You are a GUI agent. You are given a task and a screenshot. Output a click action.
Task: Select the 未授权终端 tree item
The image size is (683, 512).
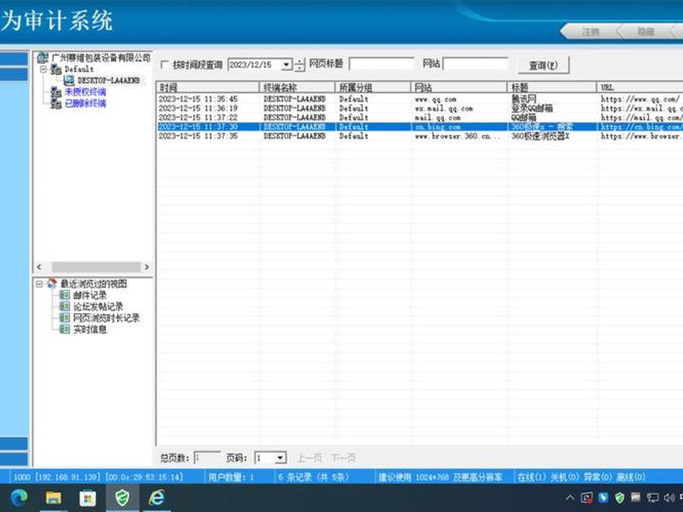pyautogui.click(x=85, y=92)
